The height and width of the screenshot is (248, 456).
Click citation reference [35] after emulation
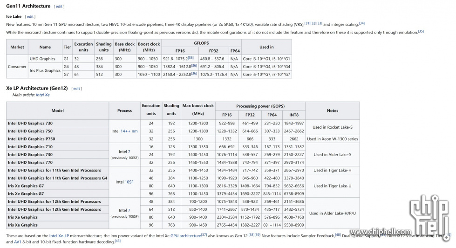click(421, 31)
